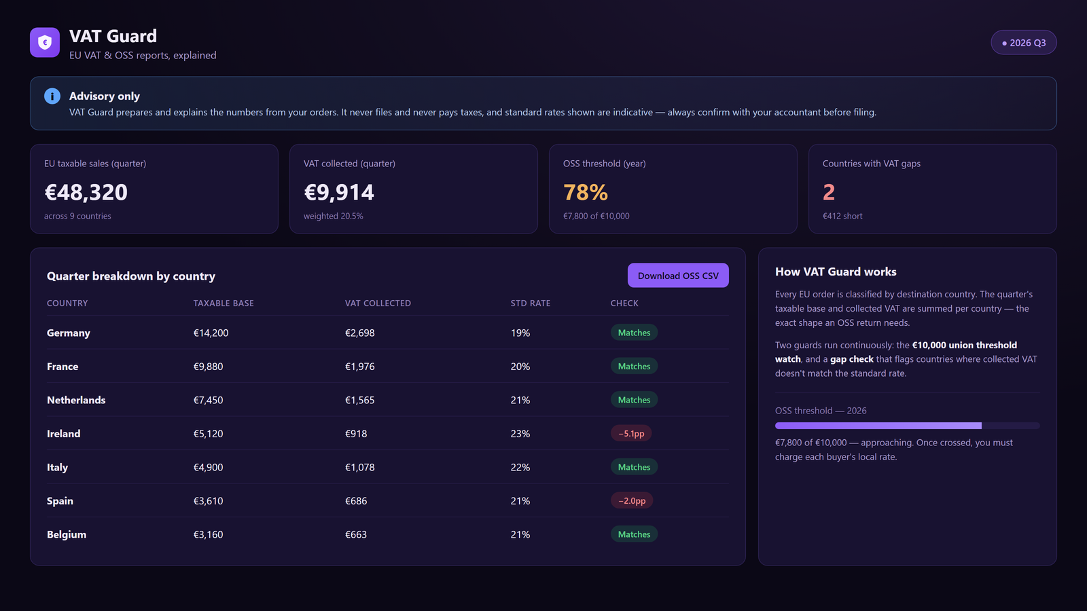Click the Country column header

click(67, 303)
